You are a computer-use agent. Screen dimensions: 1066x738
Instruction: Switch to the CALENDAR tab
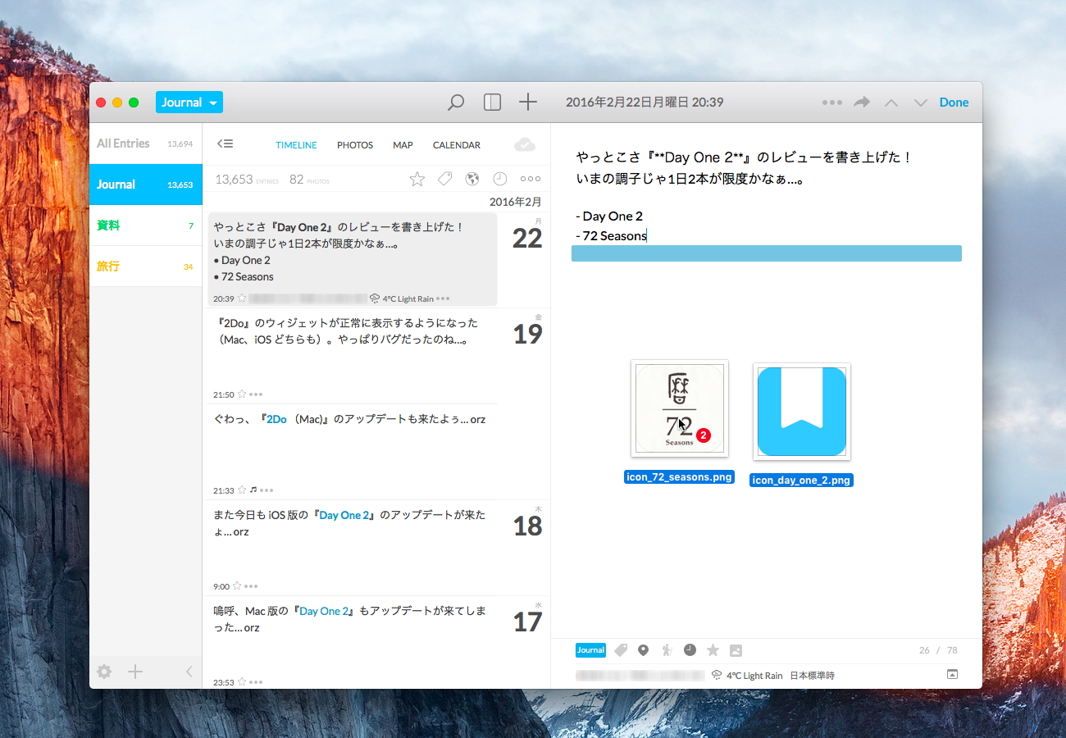(x=457, y=145)
